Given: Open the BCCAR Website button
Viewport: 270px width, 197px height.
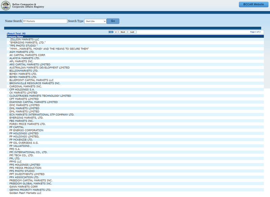Looking at the screenshot, I should (253, 4).
